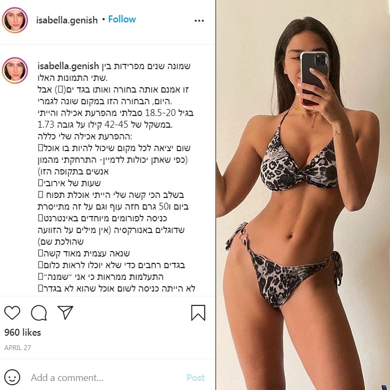The width and height of the screenshot is (390, 390).
Task: Open comments with the speech bubble icon
Action: [x=39, y=312]
